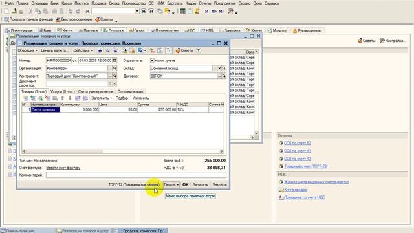Click magnifier icon next to Организация field

point(114,68)
